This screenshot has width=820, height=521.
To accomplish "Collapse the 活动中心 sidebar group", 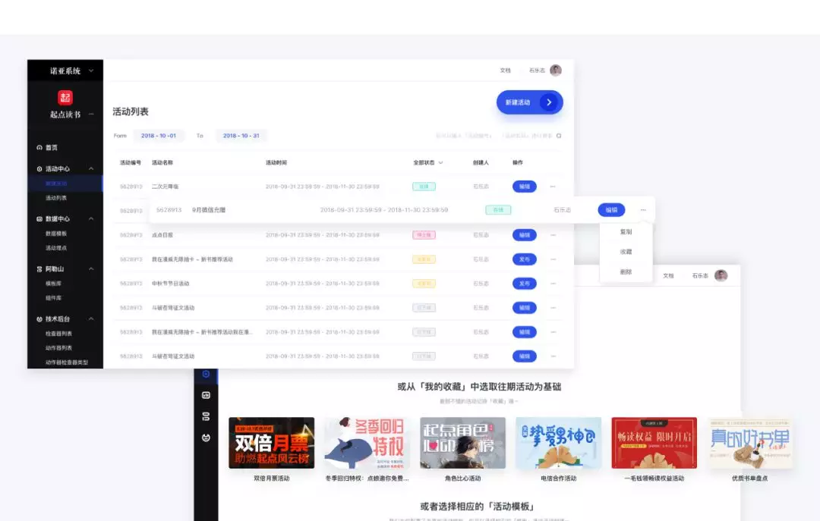I will [x=91, y=169].
